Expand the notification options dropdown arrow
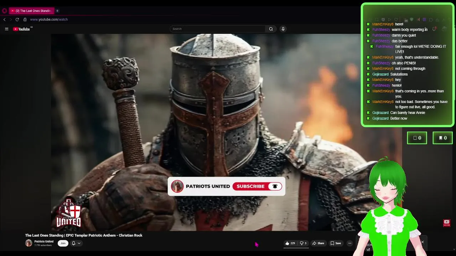The width and height of the screenshot is (456, 256). pyautogui.click(x=79, y=243)
